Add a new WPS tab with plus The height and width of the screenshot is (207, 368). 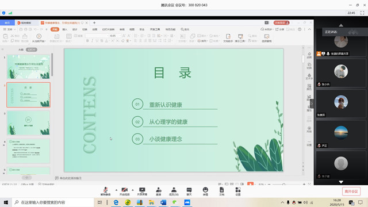94,23
